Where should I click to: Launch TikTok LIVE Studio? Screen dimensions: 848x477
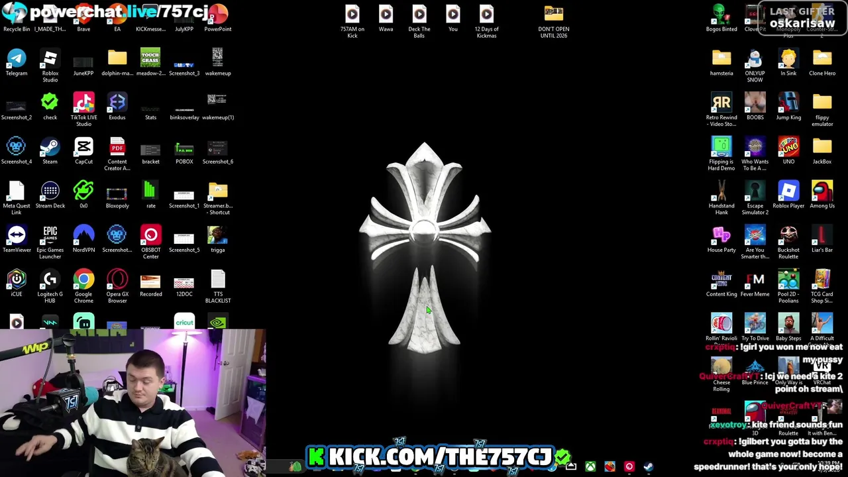point(83,109)
